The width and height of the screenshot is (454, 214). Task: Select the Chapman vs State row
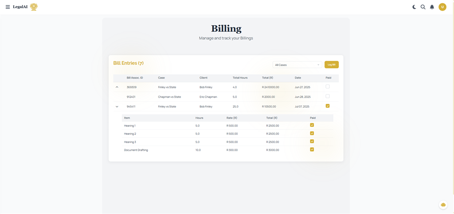[169, 97]
